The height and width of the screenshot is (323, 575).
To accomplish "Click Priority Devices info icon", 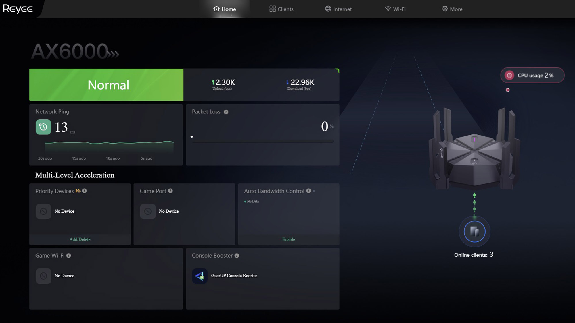I will coord(84,191).
